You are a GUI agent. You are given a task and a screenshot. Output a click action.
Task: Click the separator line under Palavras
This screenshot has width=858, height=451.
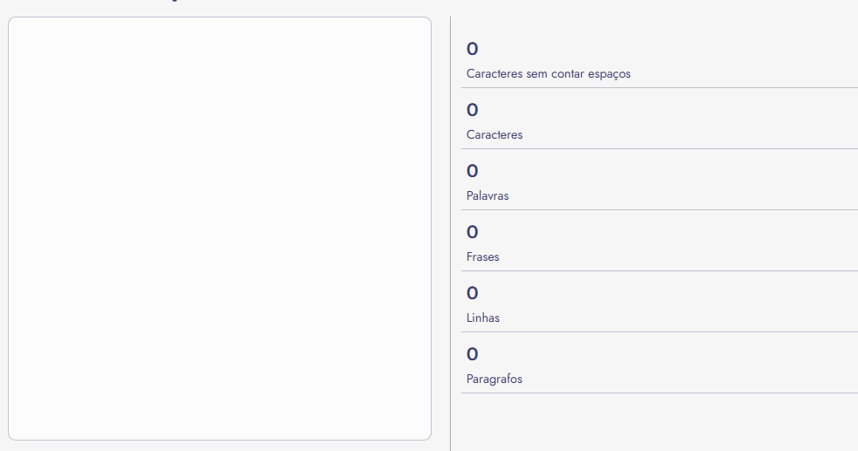[x=660, y=209]
